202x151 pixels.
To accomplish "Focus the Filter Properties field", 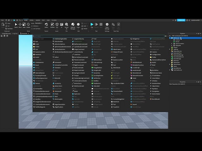I will [185, 84].
